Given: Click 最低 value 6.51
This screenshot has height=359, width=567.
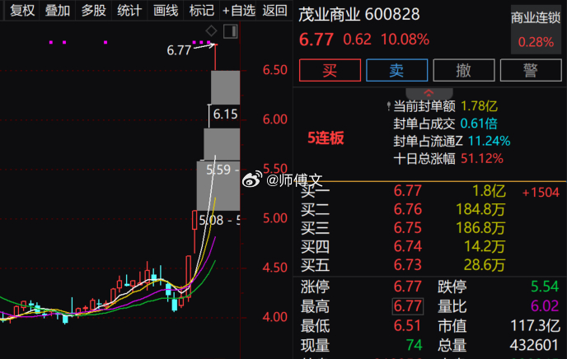Looking at the screenshot, I should [x=407, y=326].
